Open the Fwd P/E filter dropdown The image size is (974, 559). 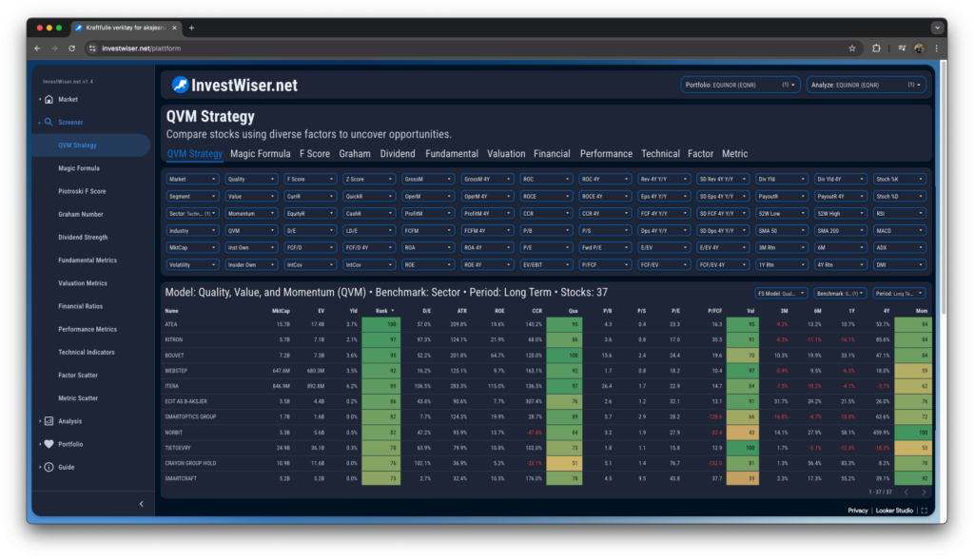click(604, 248)
